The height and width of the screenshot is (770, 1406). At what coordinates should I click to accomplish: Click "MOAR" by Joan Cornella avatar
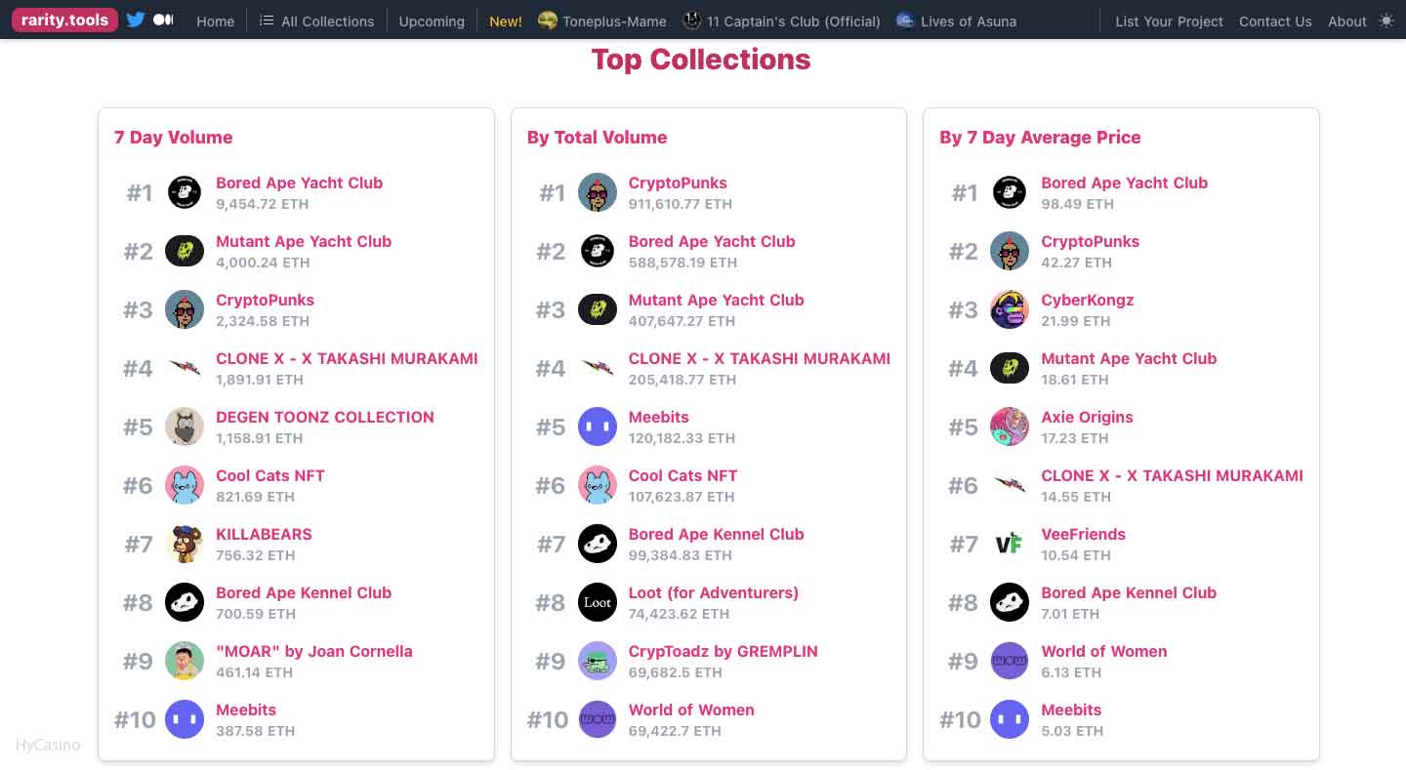coord(185,661)
